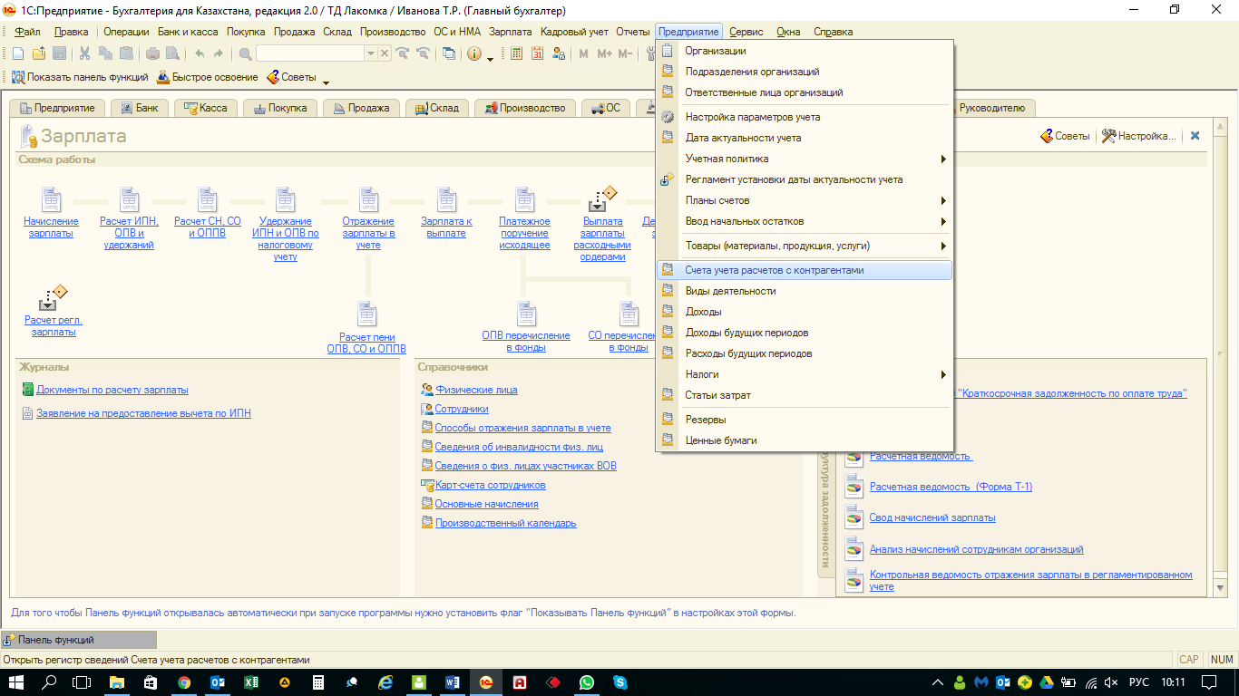This screenshot has width=1239, height=696.
Task: Open the calendar icon in toolbar
Action: [537, 53]
